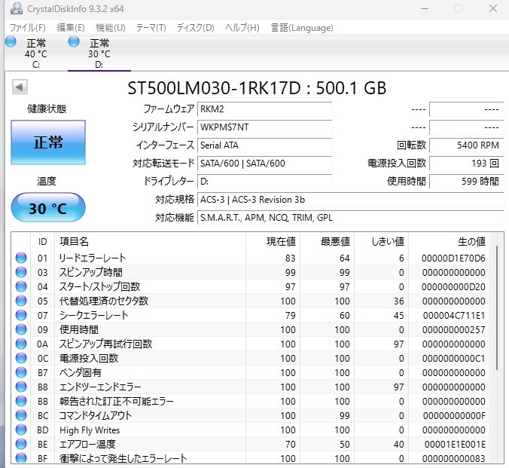Click the status dot for attribute 01 リードエラーレート
Screen dimensions: 509x468
point(21,258)
